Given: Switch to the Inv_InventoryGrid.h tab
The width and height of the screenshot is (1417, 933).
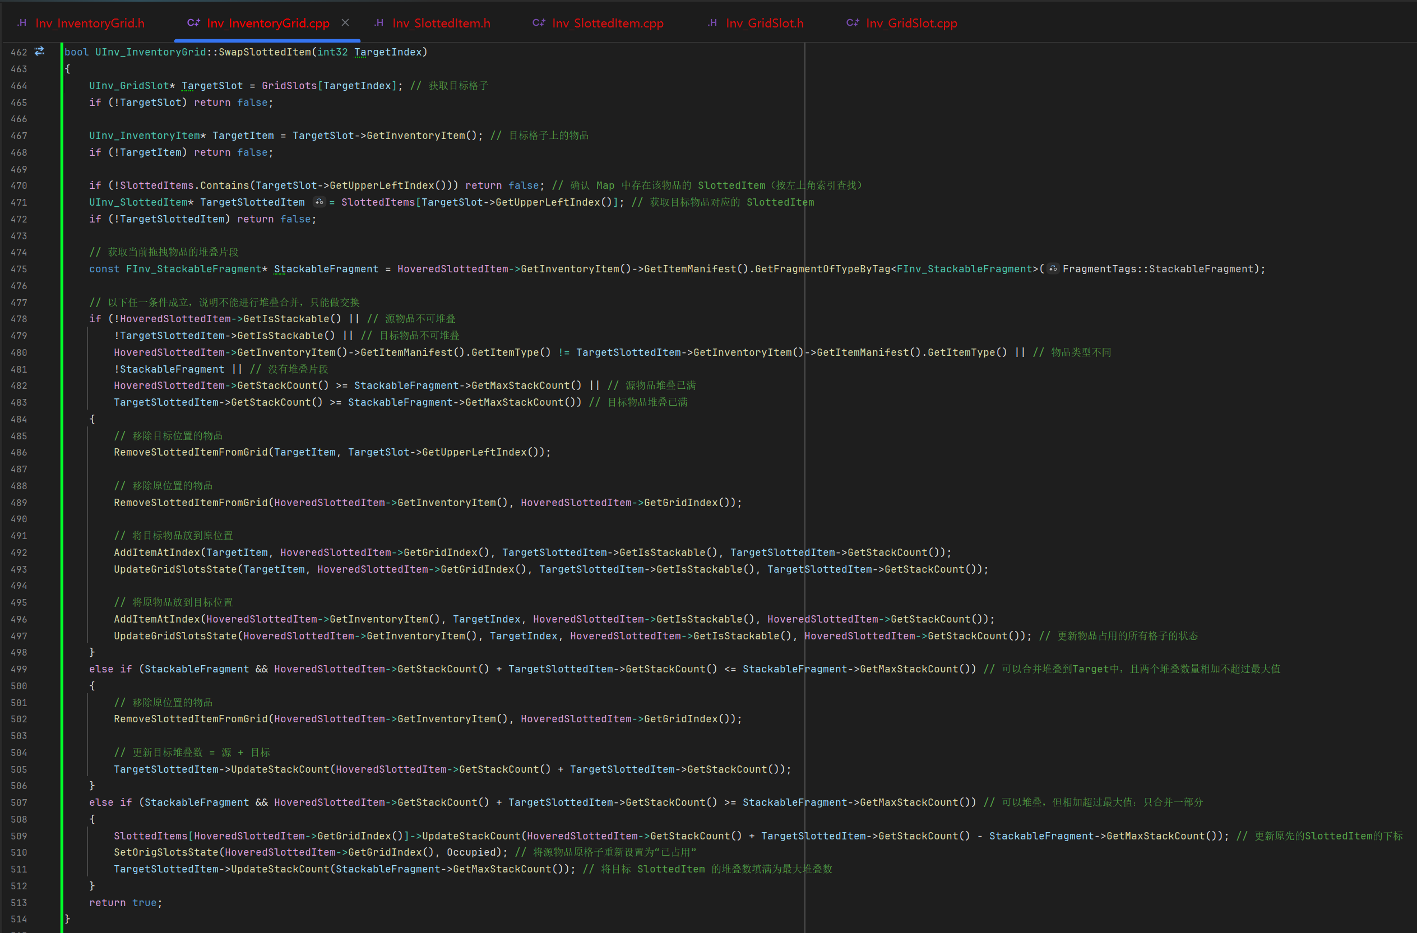Looking at the screenshot, I should [90, 23].
